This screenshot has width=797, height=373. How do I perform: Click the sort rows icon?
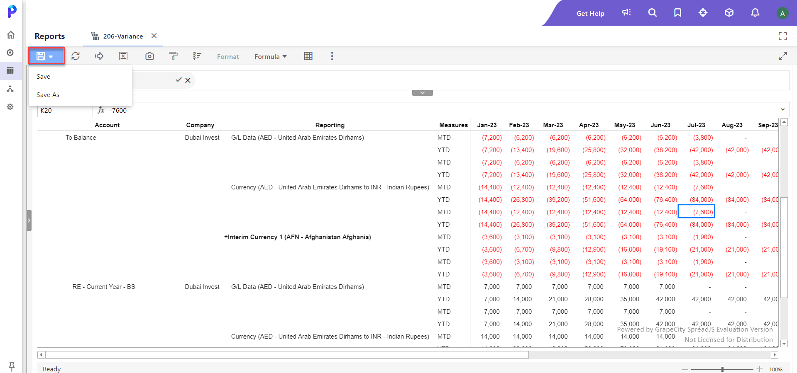click(x=197, y=56)
